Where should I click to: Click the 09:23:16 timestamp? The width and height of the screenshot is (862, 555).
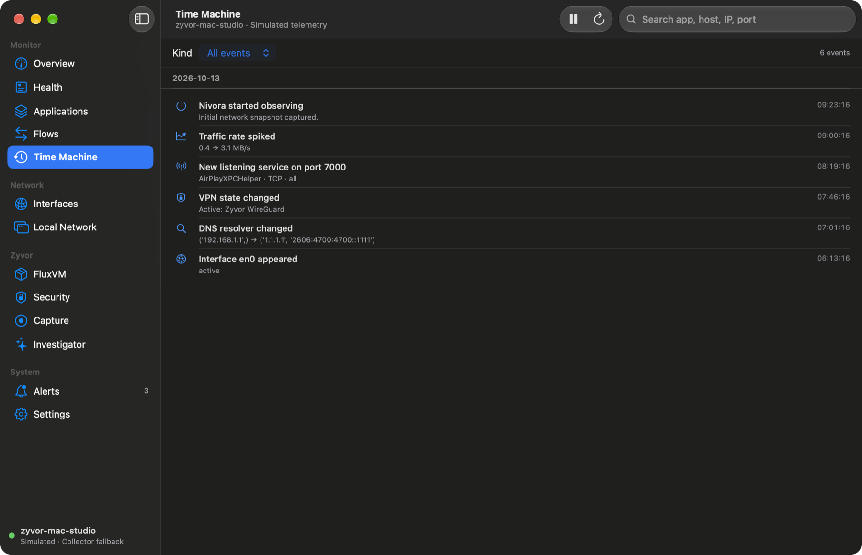[x=833, y=105]
